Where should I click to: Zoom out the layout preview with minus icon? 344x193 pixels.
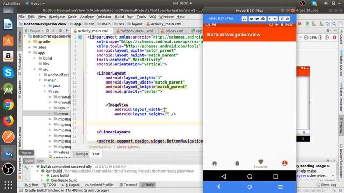click(306, 38)
